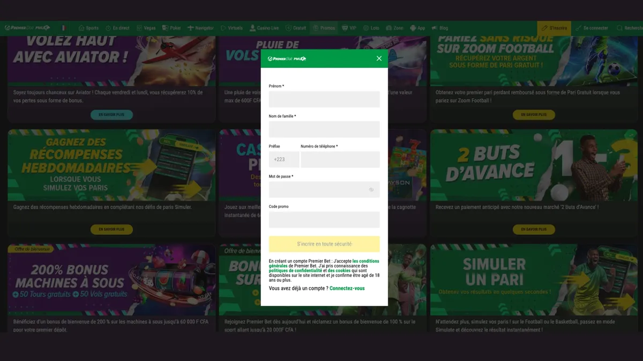Open the 200% Bonus Machines à sous banner
Image resolution: width=643 pixels, height=361 pixels.
[111, 280]
